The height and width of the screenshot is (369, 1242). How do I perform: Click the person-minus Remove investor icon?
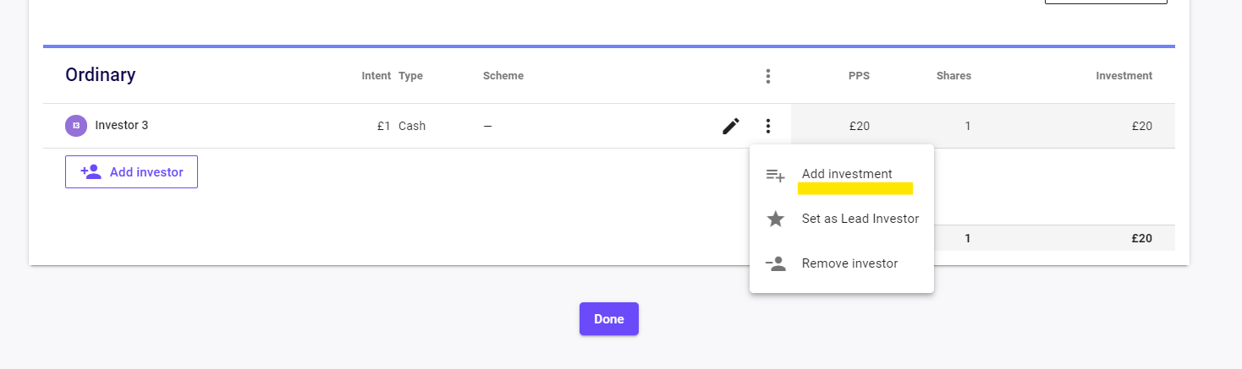pos(775,263)
